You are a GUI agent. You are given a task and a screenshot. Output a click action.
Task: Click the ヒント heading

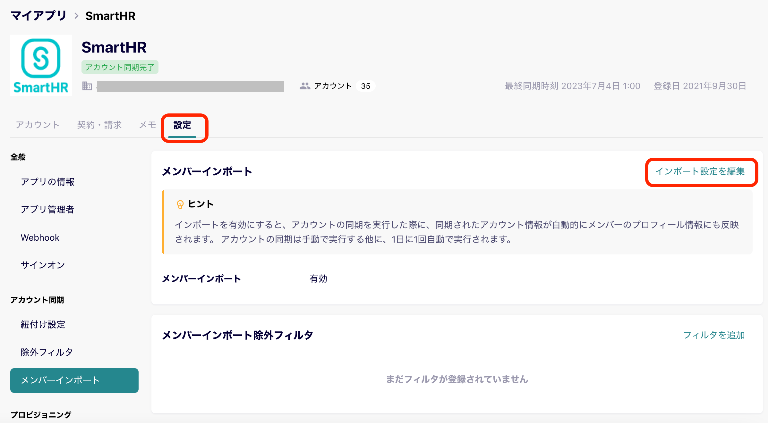201,204
